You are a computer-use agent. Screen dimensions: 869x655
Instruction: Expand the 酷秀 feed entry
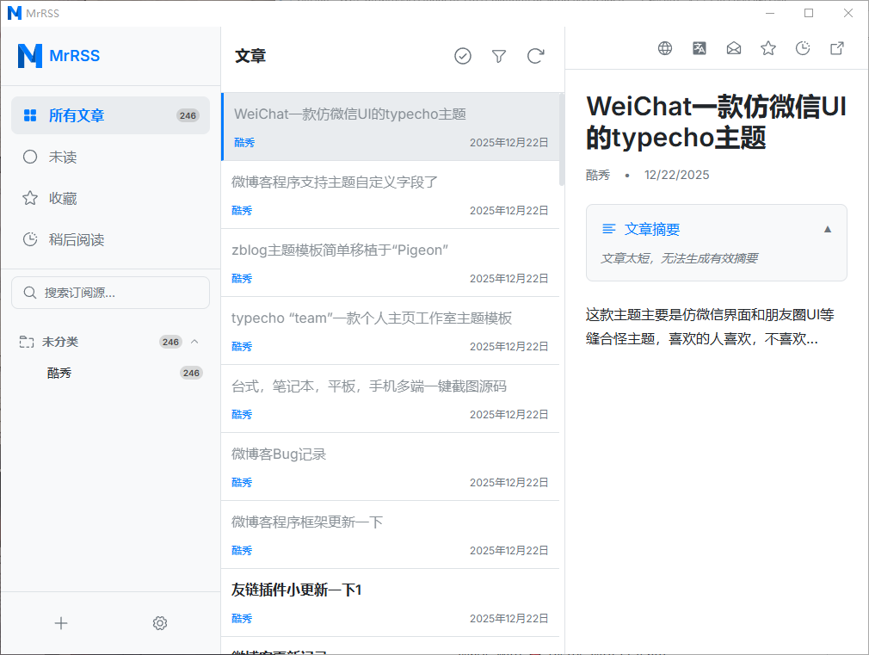pos(59,373)
